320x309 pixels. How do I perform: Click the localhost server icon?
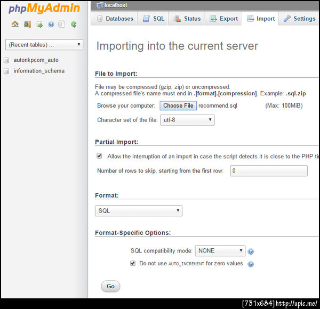tap(100, 5)
